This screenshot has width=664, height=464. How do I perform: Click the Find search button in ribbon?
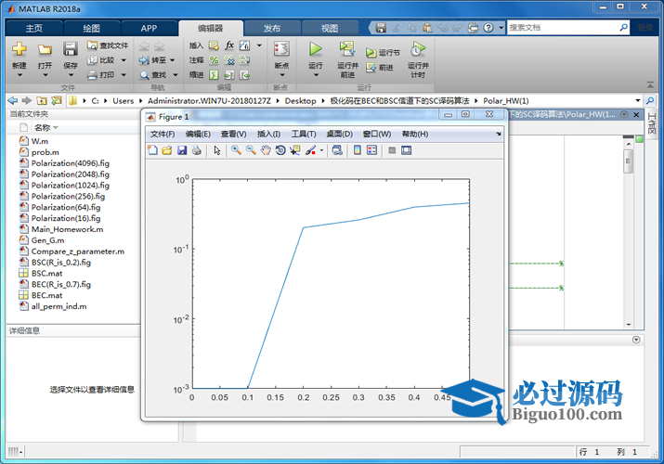[153, 75]
